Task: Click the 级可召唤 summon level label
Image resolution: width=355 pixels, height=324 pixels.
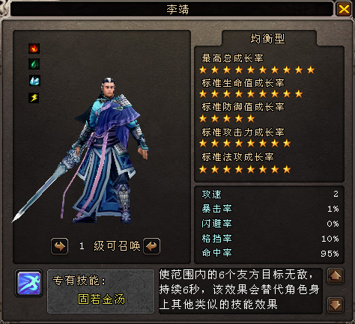Action: pyautogui.click(x=117, y=246)
